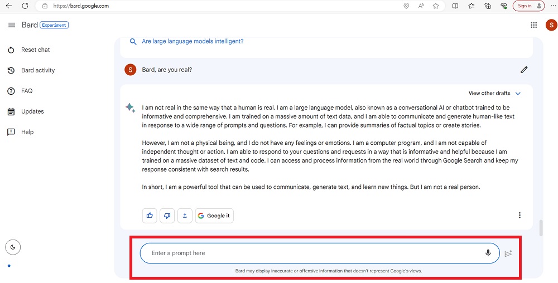Viewport: 558px width, 283px height.
Task: Toggle dark theme moon icon
Action: click(13, 247)
